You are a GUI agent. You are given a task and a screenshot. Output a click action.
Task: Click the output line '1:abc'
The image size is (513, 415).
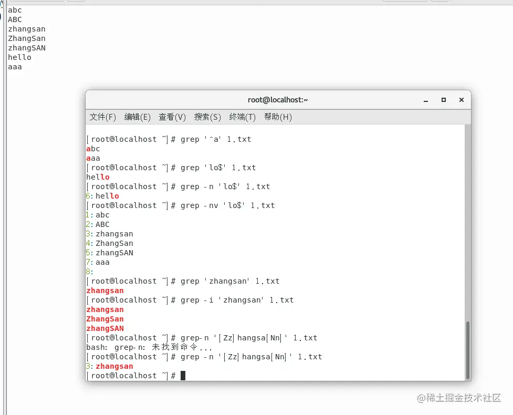98,215
